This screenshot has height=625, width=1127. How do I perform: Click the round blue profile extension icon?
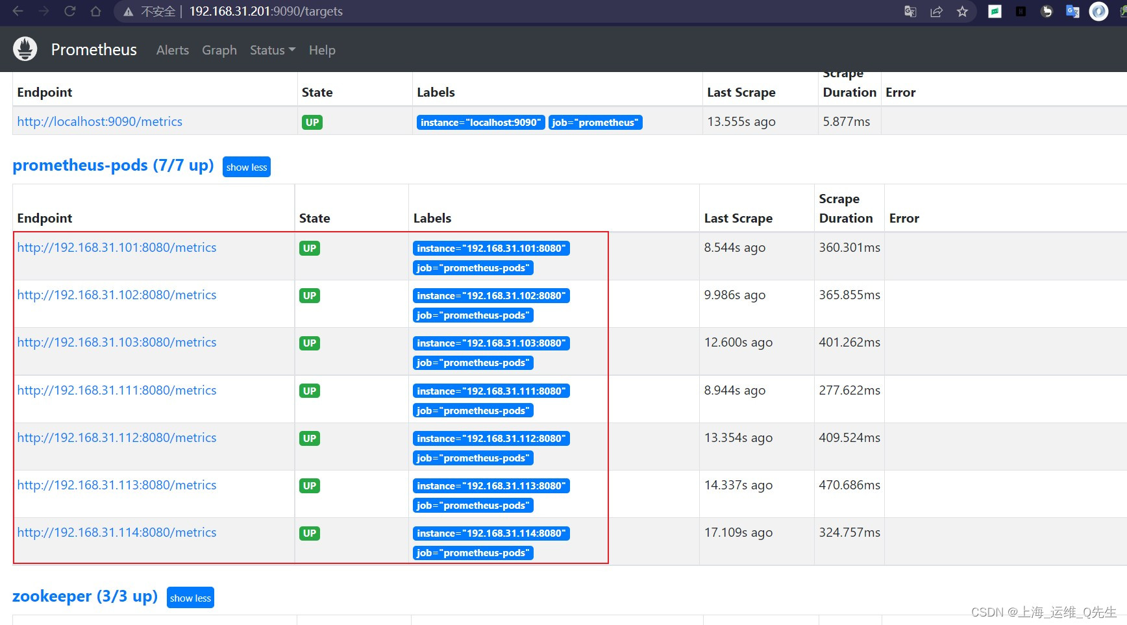click(1098, 11)
